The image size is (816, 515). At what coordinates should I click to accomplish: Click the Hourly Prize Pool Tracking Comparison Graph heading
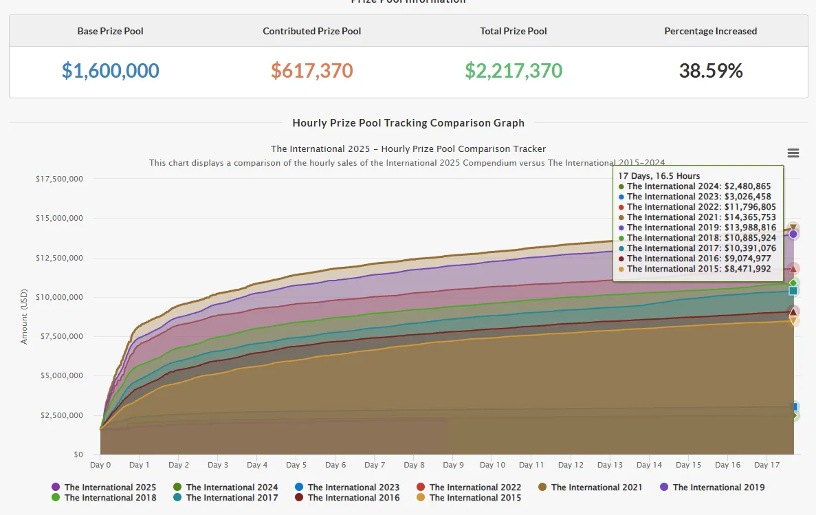coord(408,123)
